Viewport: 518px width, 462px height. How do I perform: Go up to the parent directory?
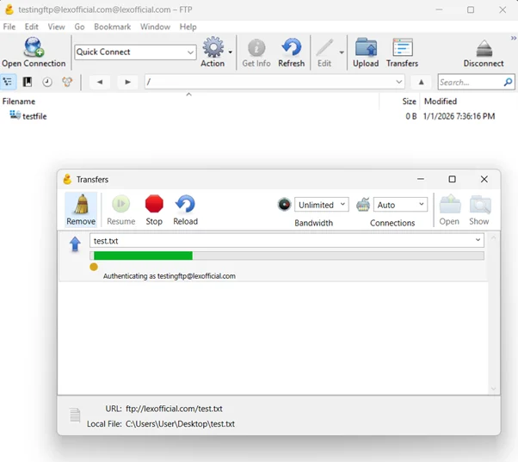tap(422, 83)
